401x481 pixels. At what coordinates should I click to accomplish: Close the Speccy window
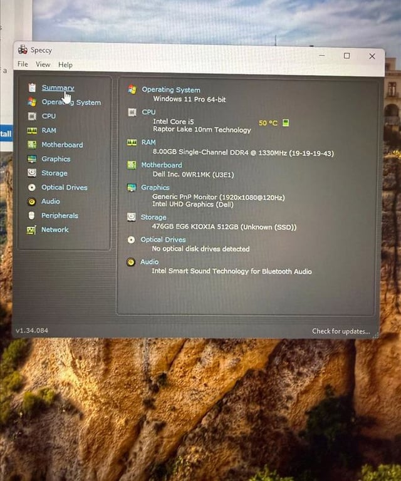tap(372, 56)
